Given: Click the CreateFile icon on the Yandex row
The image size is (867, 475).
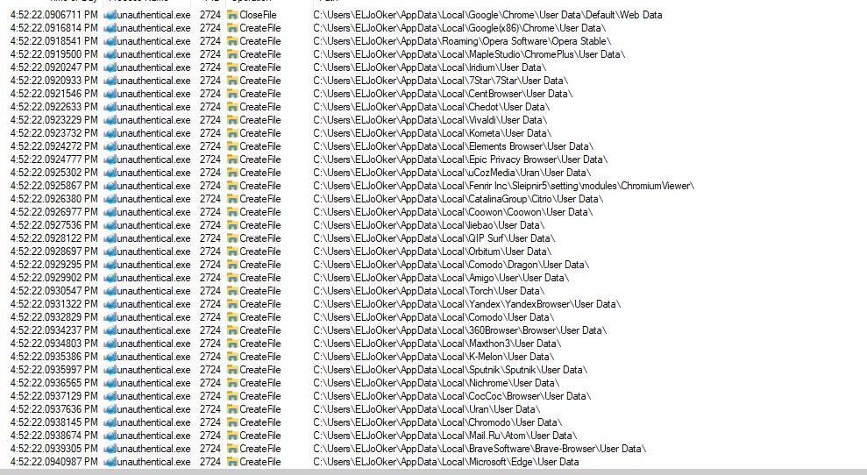Looking at the screenshot, I should pos(232,304).
